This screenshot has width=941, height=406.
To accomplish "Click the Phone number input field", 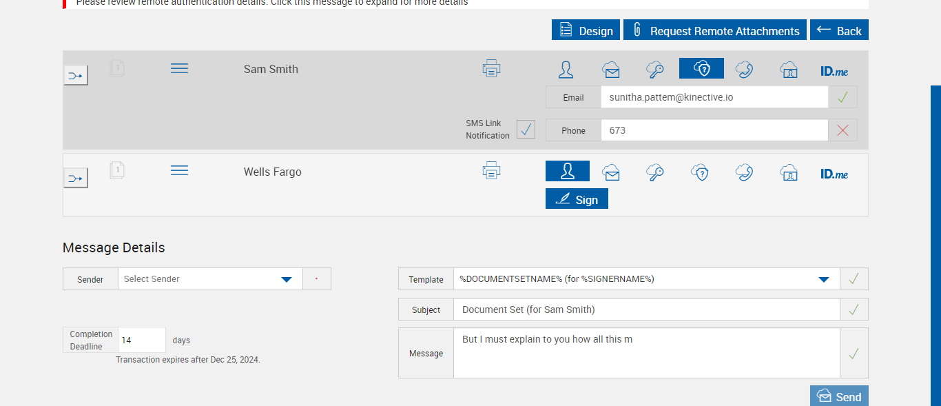I will pyautogui.click(x=714, y=130).
